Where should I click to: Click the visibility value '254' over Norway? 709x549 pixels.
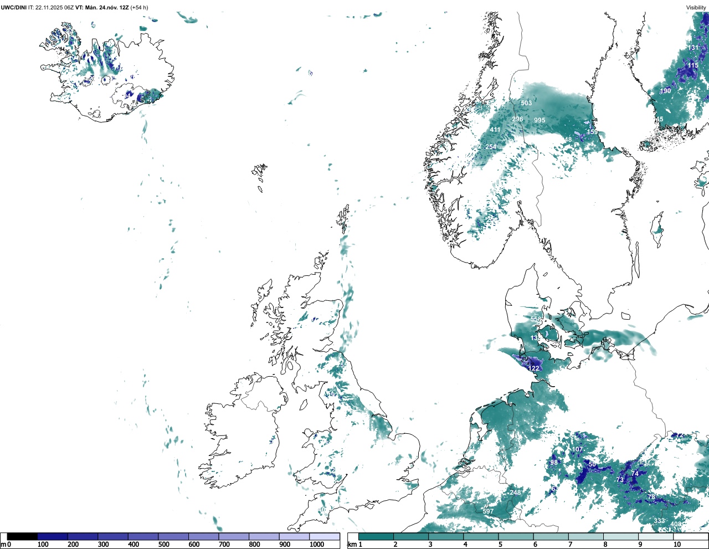tap(491, 147)
